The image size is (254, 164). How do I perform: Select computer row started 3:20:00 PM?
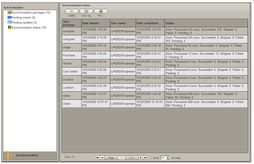point(155,31)
